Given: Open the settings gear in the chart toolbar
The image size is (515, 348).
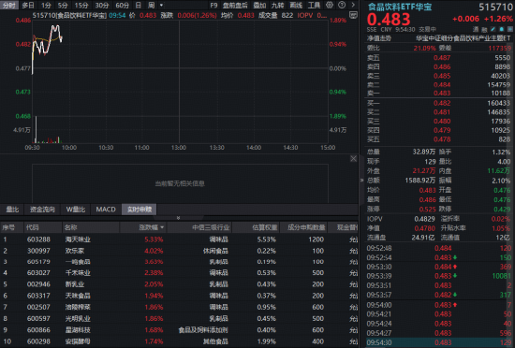Looking at the screenshot, I should (329, 5).
